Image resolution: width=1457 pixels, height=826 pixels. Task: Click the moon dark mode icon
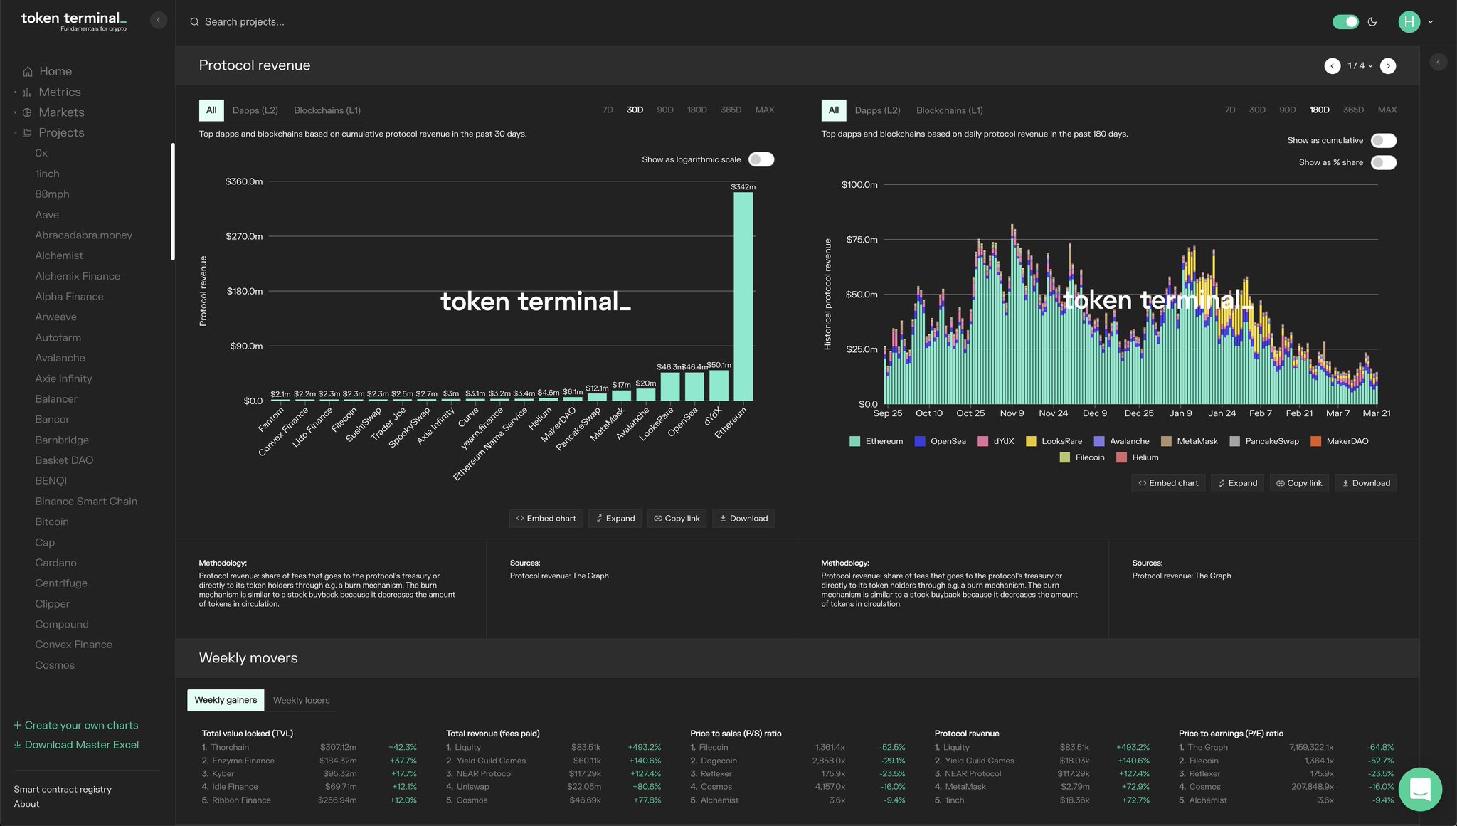(1372, 22)
